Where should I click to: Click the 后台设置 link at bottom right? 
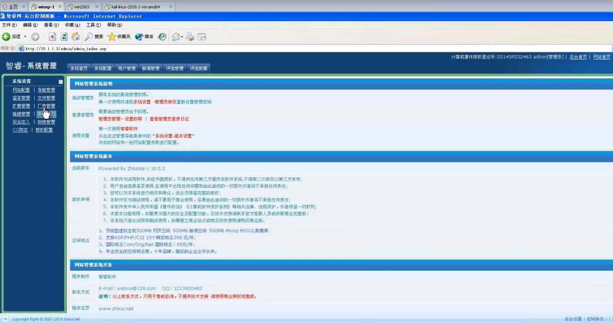[573, 319]
